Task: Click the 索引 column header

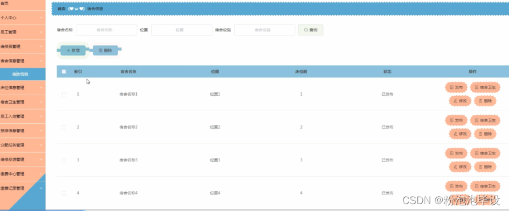Action: pyautogui.click(x=78, y=71)
